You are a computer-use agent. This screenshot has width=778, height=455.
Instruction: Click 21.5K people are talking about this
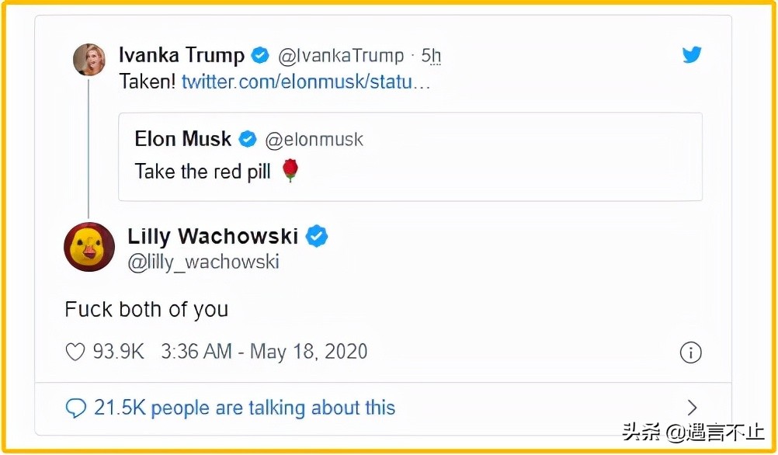(245, 408)
